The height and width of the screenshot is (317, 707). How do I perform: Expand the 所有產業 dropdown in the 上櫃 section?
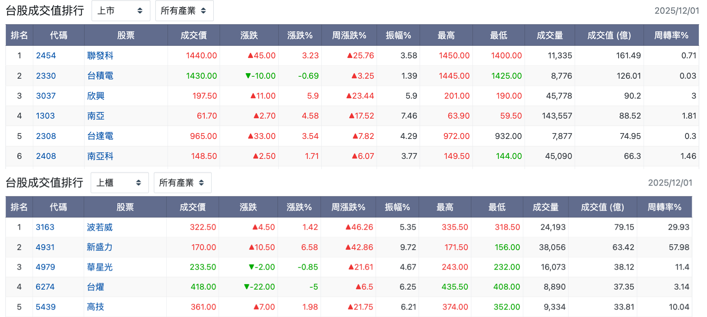[182, 183]
